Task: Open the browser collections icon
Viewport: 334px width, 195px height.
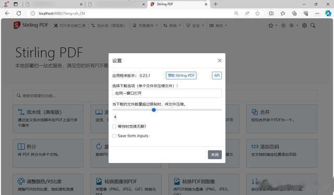Action: coord(294,14)
